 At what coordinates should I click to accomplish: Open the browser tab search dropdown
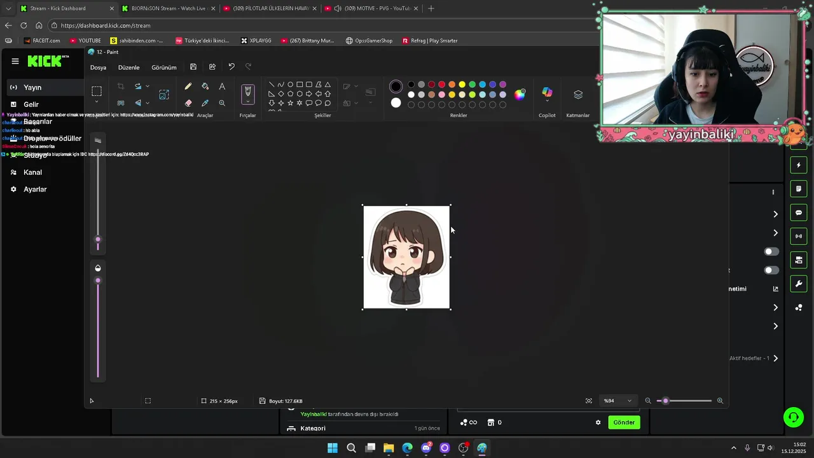(x=8, y=8)
